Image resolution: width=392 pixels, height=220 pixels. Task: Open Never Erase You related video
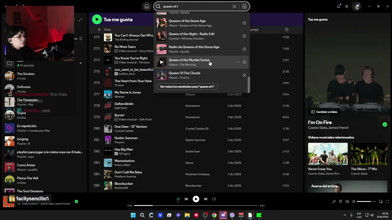click(328, 159)
